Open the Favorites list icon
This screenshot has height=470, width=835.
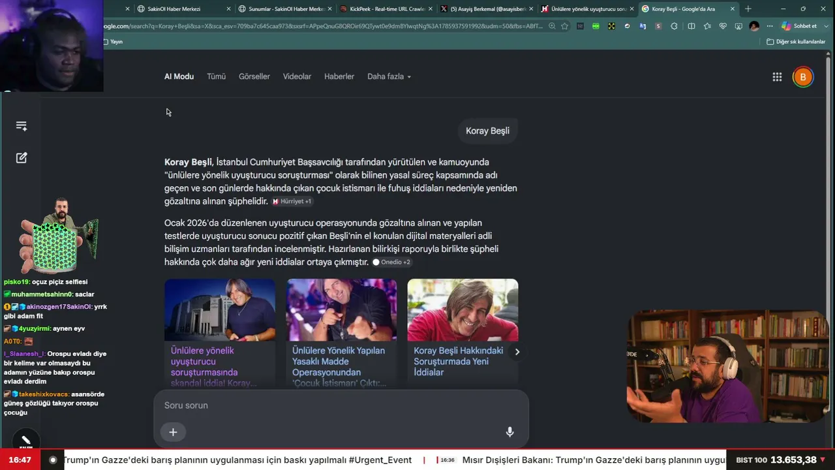tap(707, 26)
